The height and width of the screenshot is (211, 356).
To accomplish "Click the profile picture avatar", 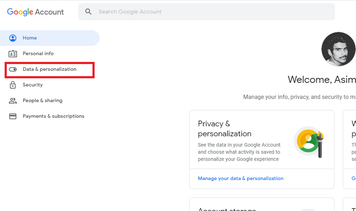I will [x=339, y=49].
